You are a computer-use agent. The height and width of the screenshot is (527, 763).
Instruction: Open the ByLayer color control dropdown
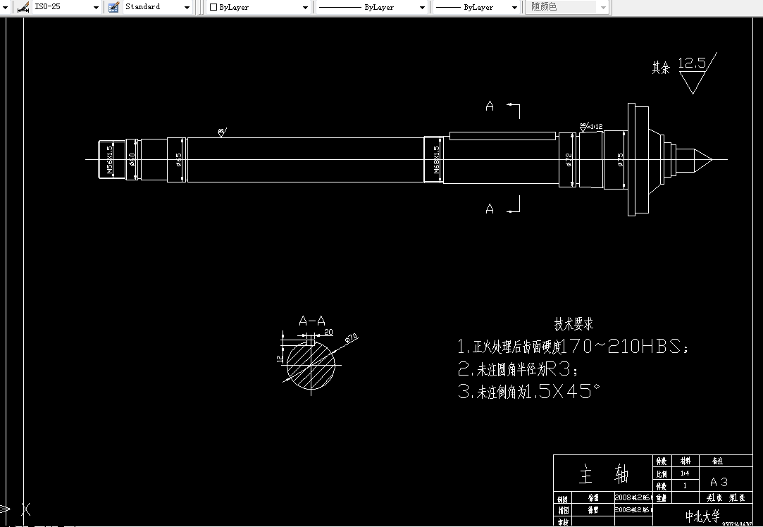pos(305,7)
